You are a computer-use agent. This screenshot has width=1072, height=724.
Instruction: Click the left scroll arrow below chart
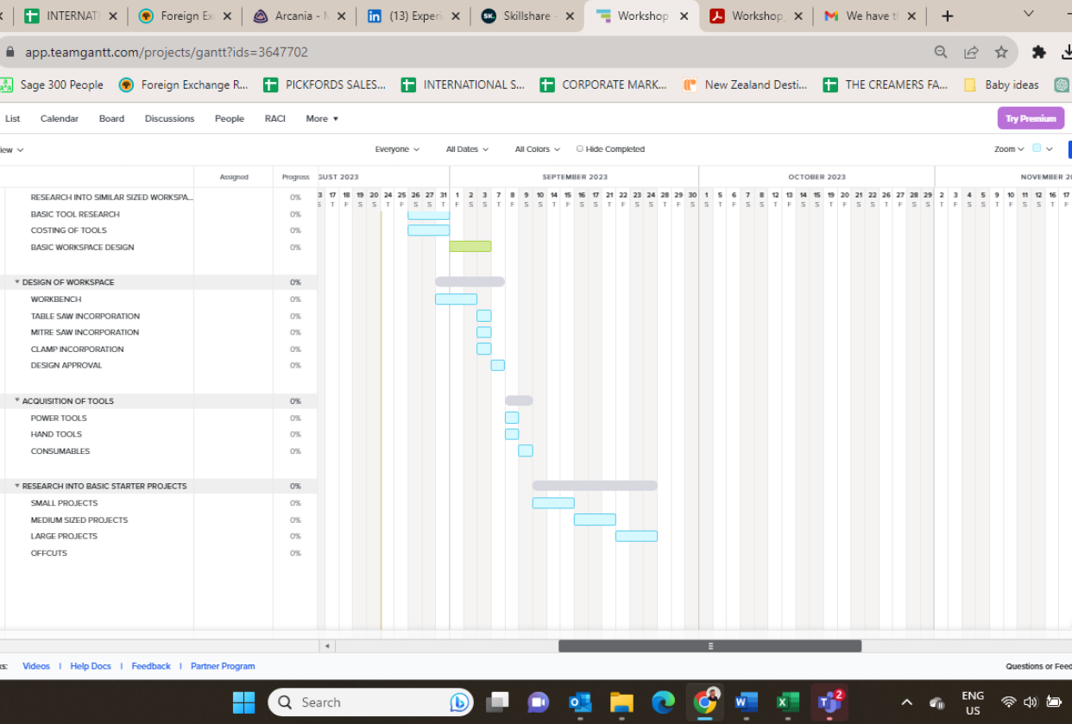(327, 645)
